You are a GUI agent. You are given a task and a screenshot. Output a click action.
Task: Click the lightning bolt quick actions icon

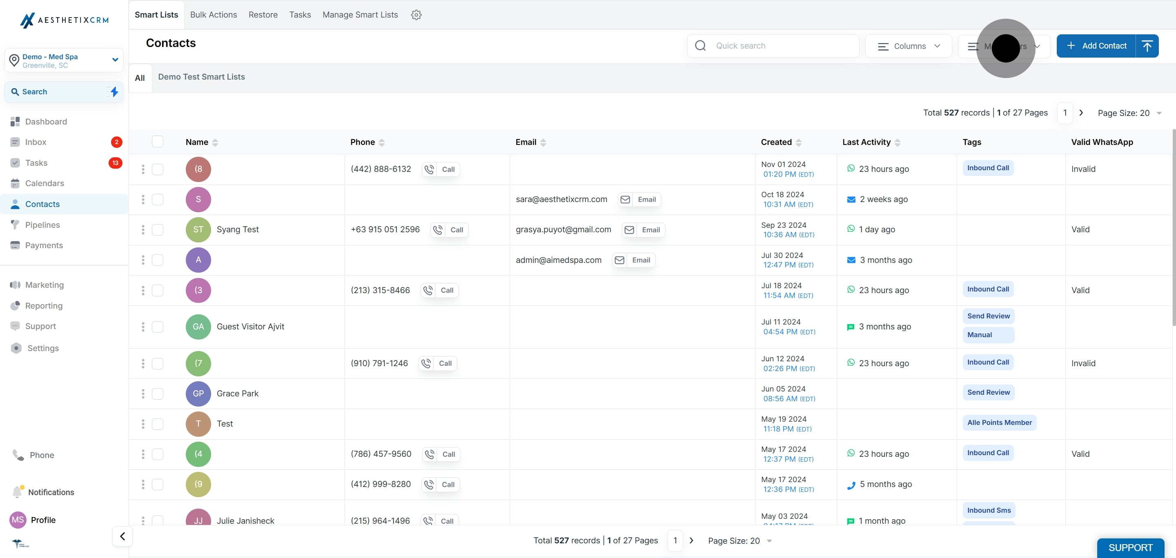pyautogui.click(x=114, y=92)
